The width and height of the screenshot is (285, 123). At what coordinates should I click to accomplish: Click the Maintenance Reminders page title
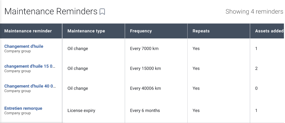pos(51,12)
